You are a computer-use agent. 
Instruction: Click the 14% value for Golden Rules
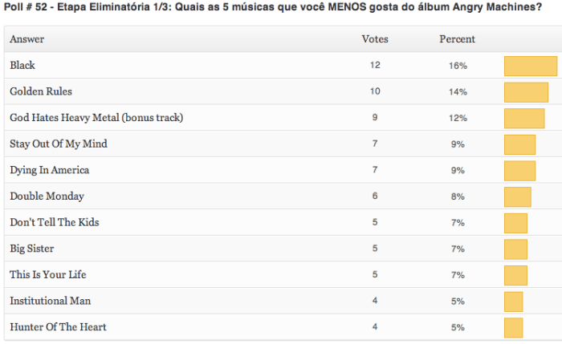pos(458,92)
